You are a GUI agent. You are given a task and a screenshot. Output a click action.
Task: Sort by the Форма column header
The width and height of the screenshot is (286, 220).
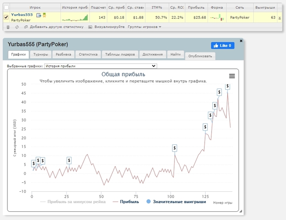point(217,7)
